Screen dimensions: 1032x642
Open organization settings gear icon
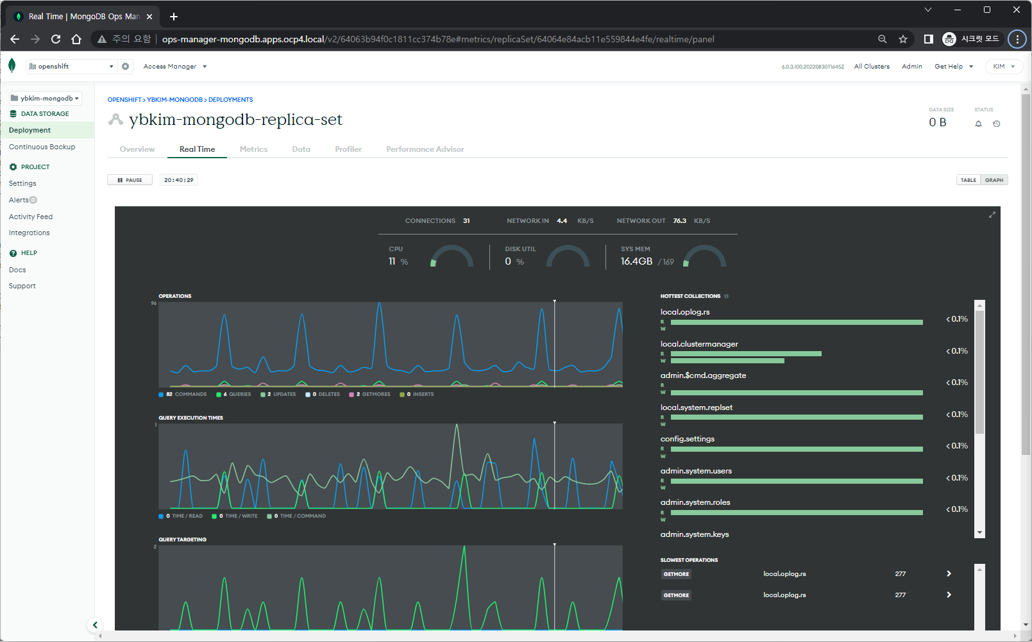point(126,66)
